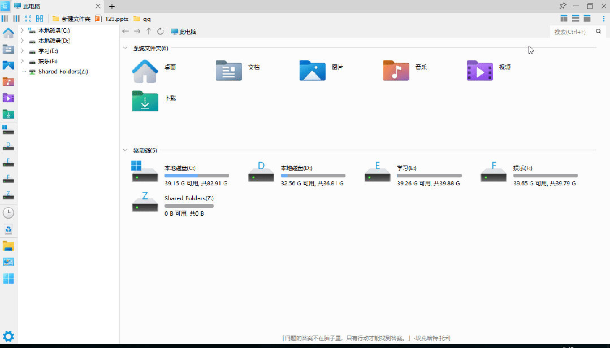Select D drive icon in left sidebar
This screenshot has width=610, height=348.
(x=8, y=146)
